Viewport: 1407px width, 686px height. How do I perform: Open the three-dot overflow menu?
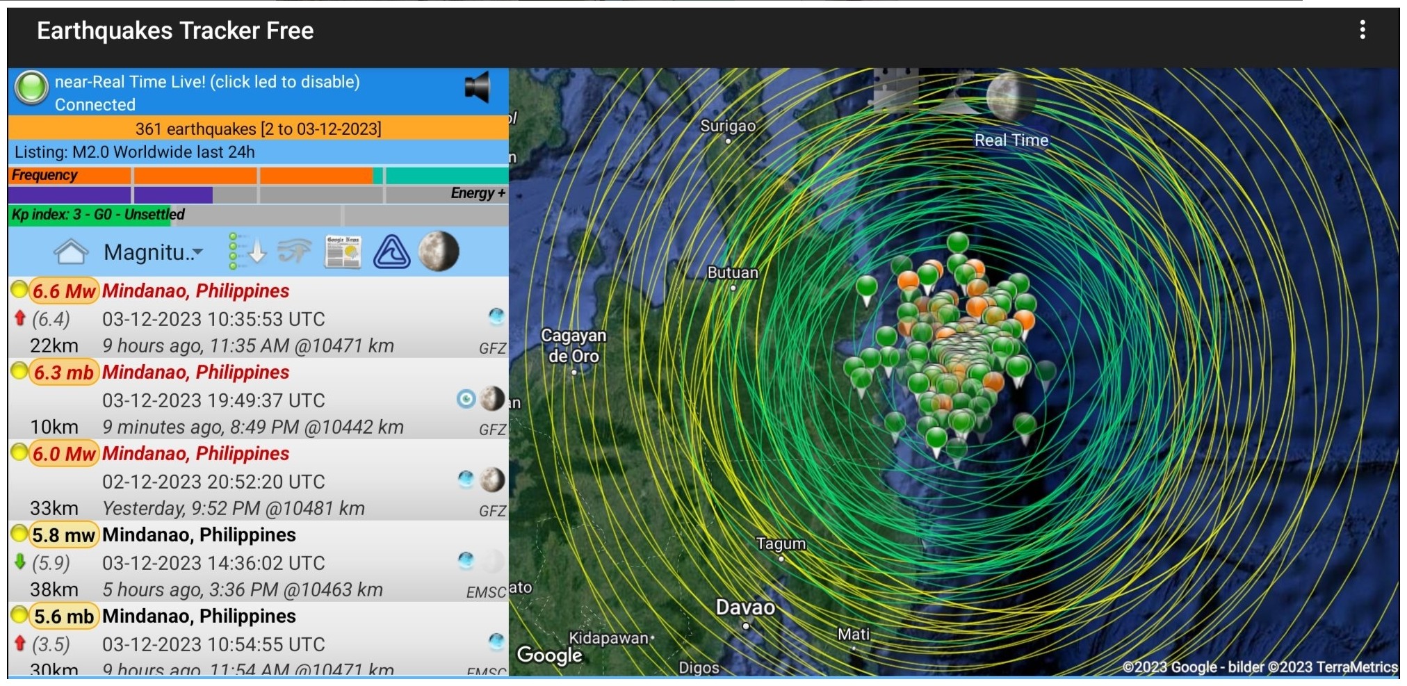1362,30
